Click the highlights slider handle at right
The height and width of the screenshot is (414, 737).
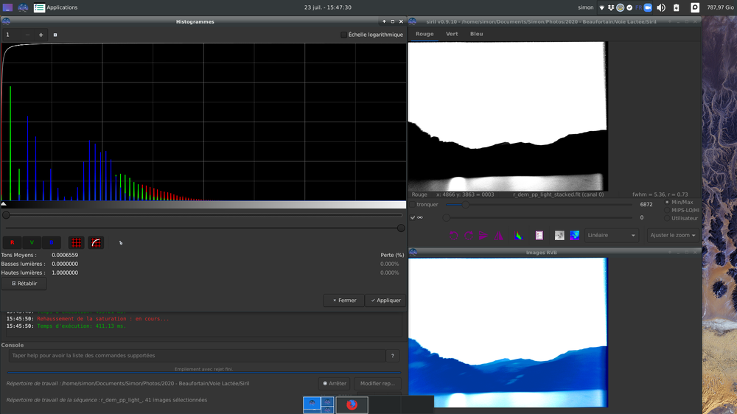click(401, 228)
